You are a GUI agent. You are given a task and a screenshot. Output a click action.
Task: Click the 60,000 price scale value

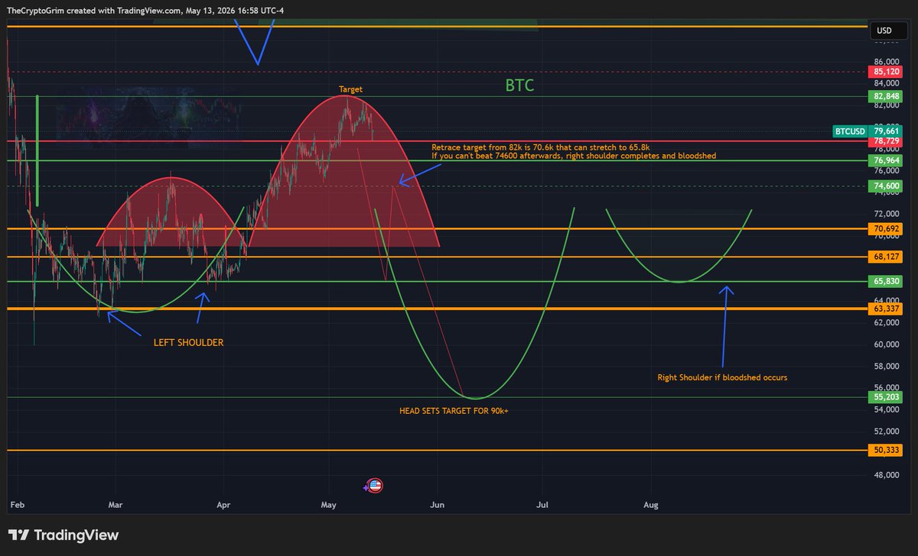point(888,344)
